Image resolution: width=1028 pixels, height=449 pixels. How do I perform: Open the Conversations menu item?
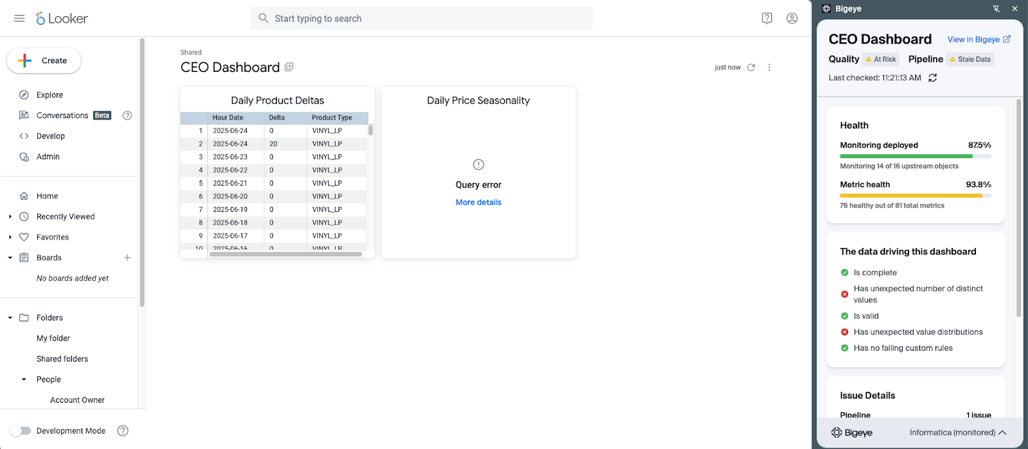[x=62, y=116]
